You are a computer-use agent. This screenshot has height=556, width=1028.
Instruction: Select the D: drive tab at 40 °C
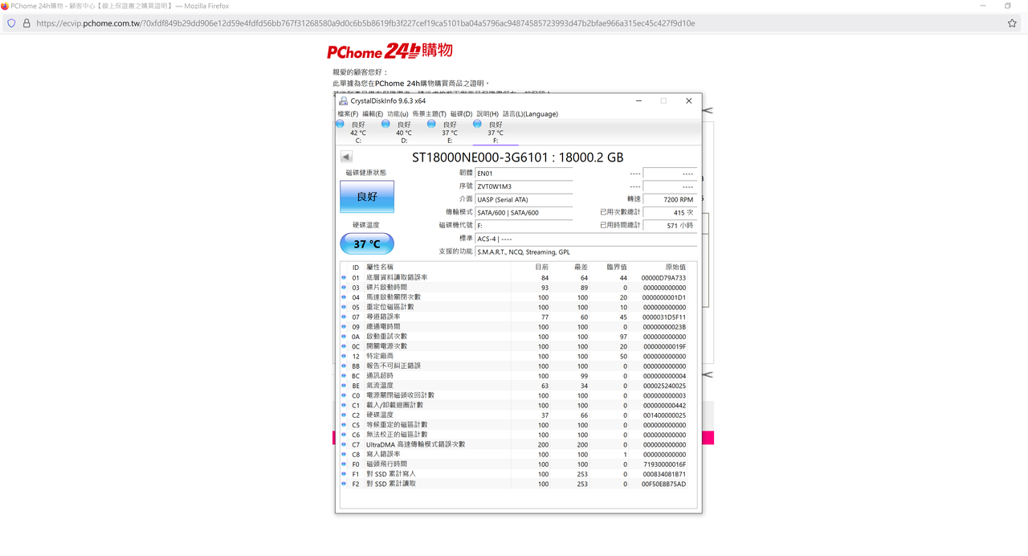[x=404, y=133]
